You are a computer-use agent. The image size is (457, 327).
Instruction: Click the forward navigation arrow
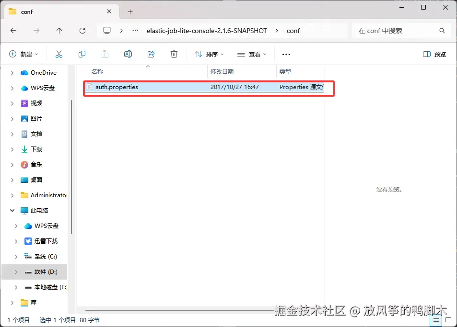pos(36,31)
